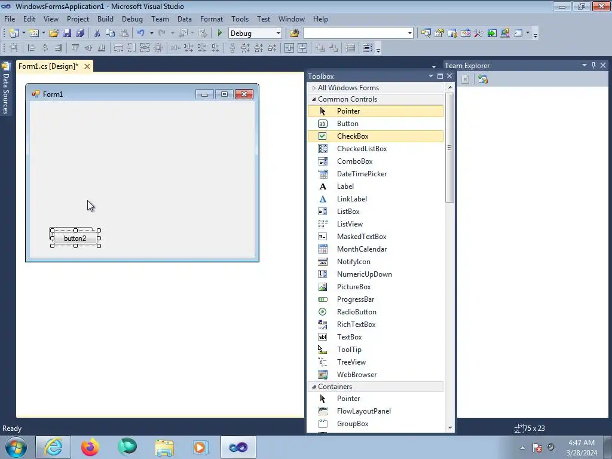This screenshot has width=612, height=459.
Task: Click the Tab Order icon
Action: (368, 48)
